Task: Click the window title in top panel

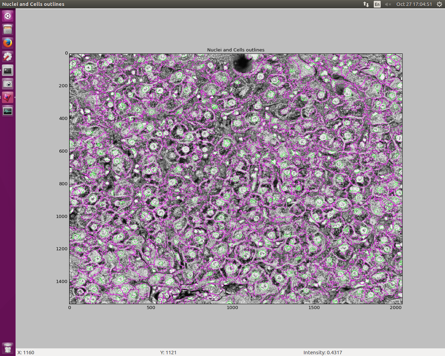Action: (33, 4)
